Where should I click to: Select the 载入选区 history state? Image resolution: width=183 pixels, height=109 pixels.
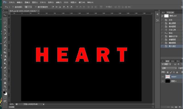[x=172, y=46]
